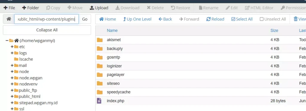The height and width of the screenshot is (111, 306).
Task: Click the Delete toolbar button
Action: pos(155,8)
